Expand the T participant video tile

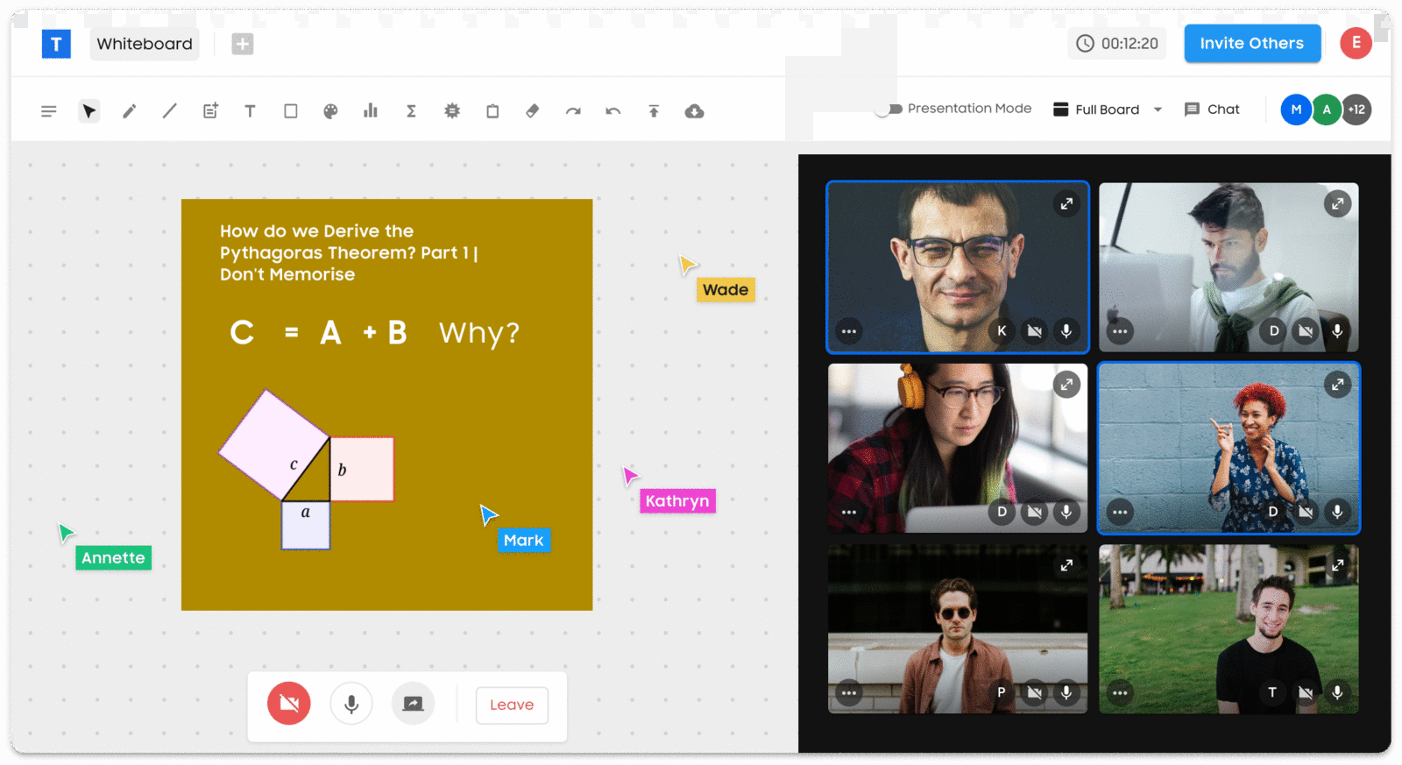pos(1337,565)
